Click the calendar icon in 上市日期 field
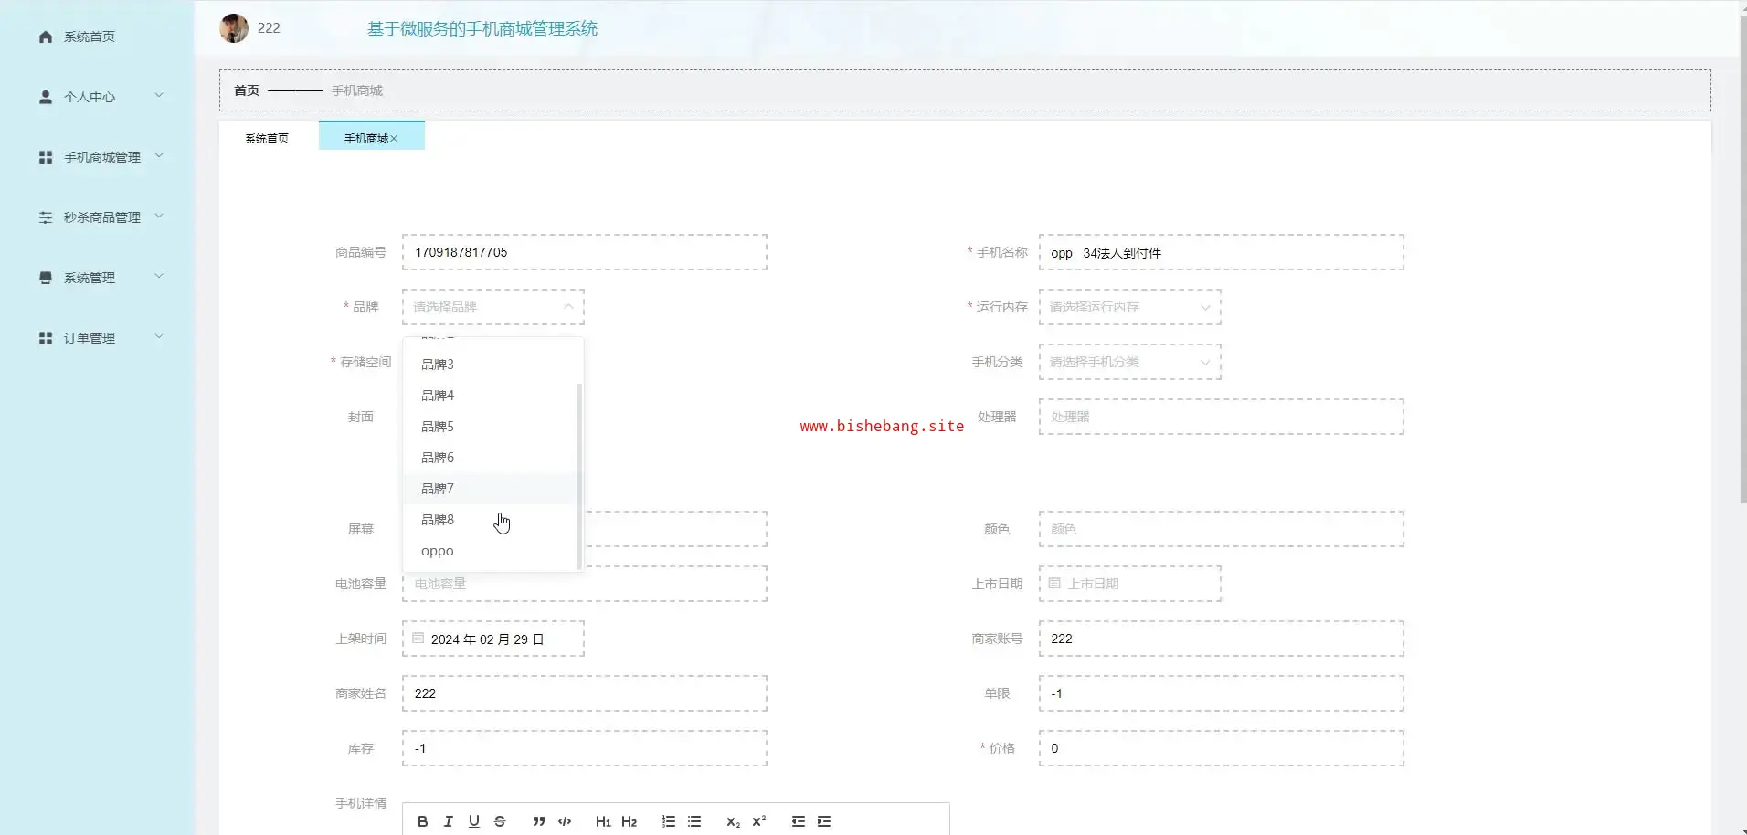The image size is (1747, 835). click(x=1054, y=583)
